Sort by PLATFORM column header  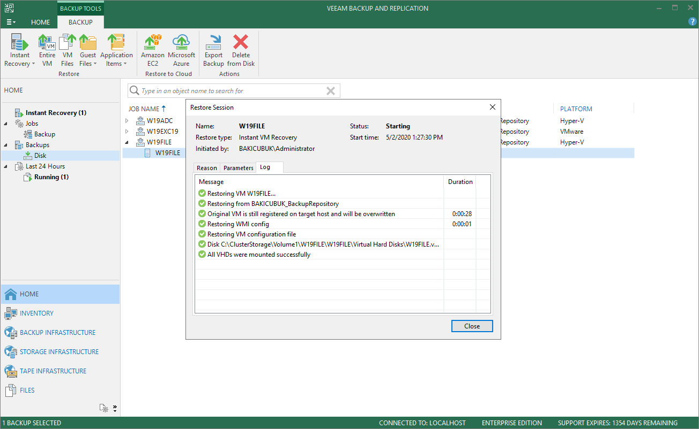tap(576, 109)
